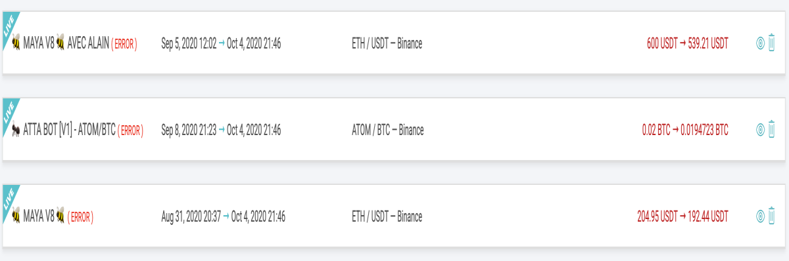Delete the MAYA V8 AVEC ALAIN bot
The width and height of the screenshot is (789, 261).
coord(772,44)
